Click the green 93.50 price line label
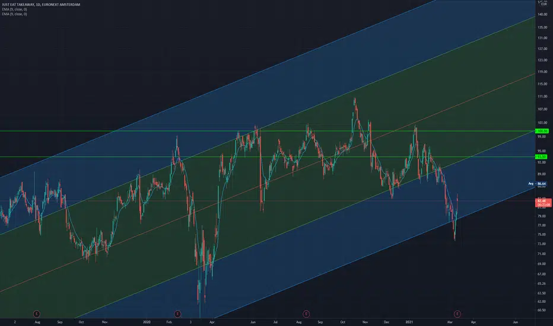 click(x=541, y=157)
